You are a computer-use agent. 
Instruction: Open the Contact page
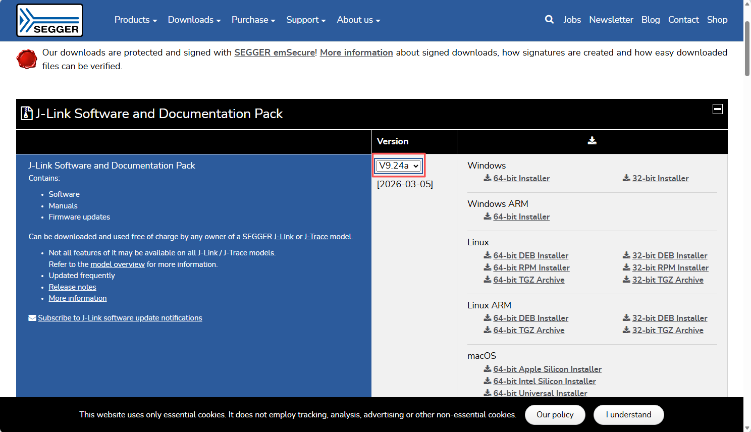683,20
